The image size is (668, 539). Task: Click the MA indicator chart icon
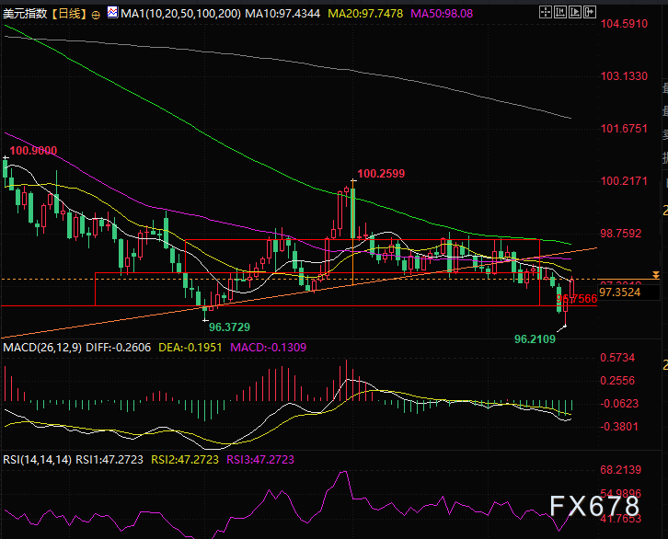pos(112,13)
